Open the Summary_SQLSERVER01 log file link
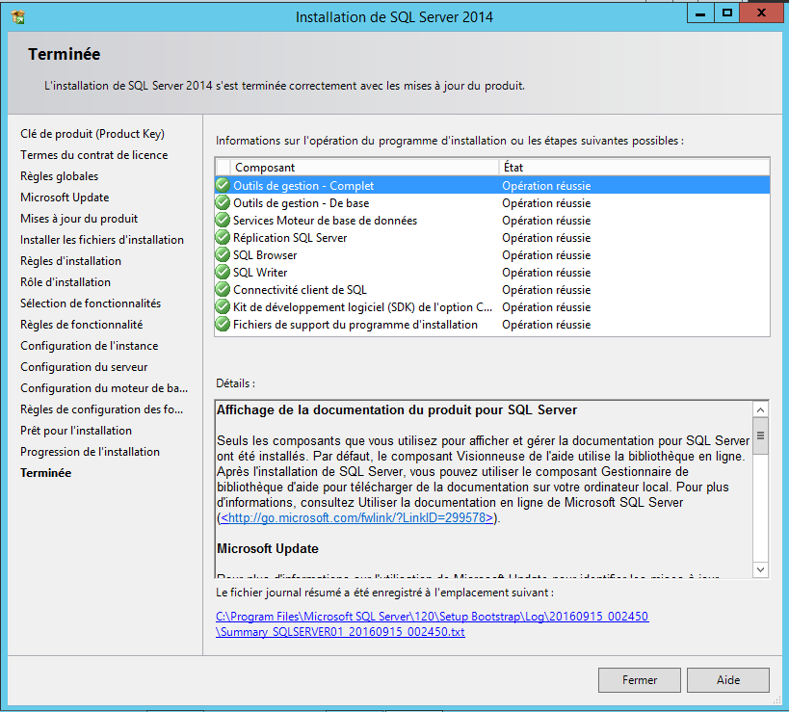This screenshot has width=789, height=712. [x=340, y=632]
